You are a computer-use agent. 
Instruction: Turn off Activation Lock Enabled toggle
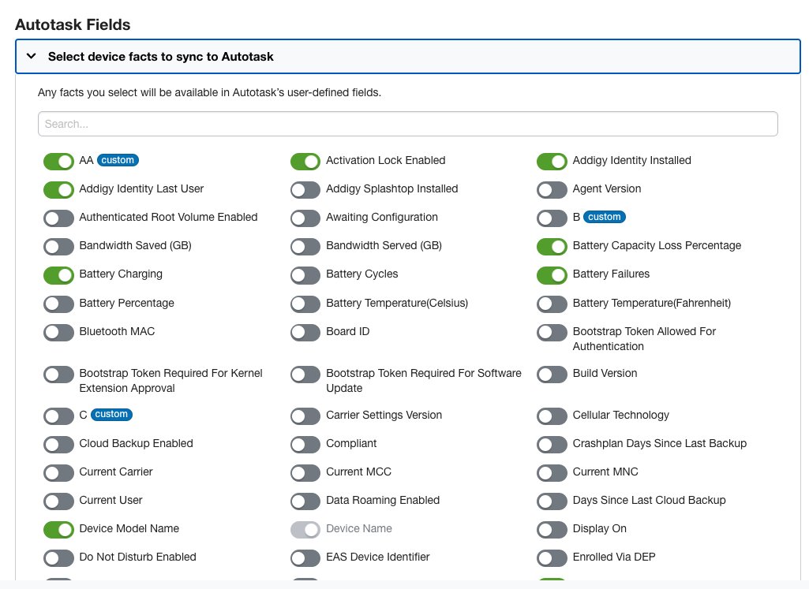pyautogui.click(x=305, y=162)
